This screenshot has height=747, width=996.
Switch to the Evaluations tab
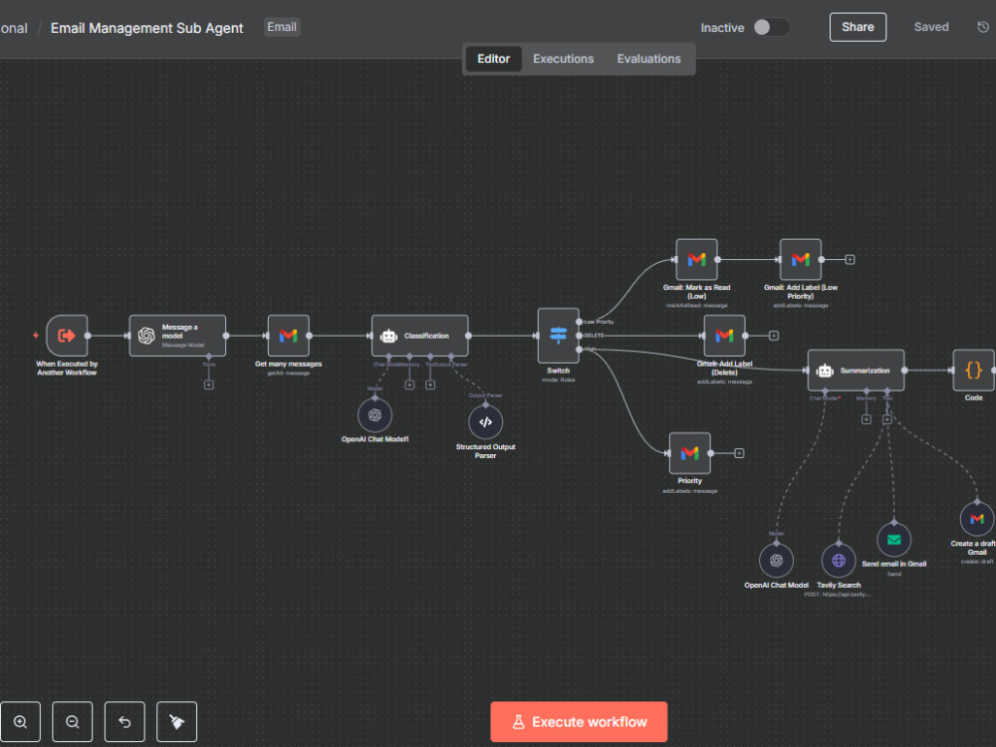649,59
